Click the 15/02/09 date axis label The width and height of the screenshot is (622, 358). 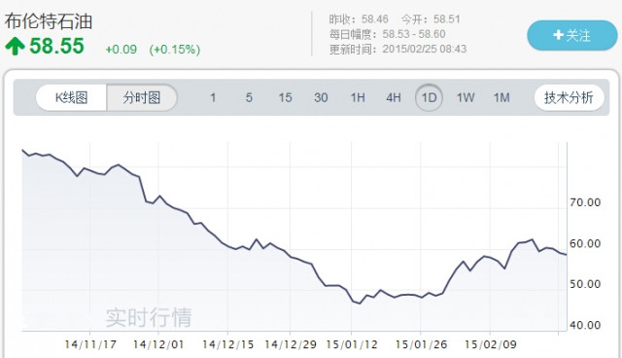490,344
